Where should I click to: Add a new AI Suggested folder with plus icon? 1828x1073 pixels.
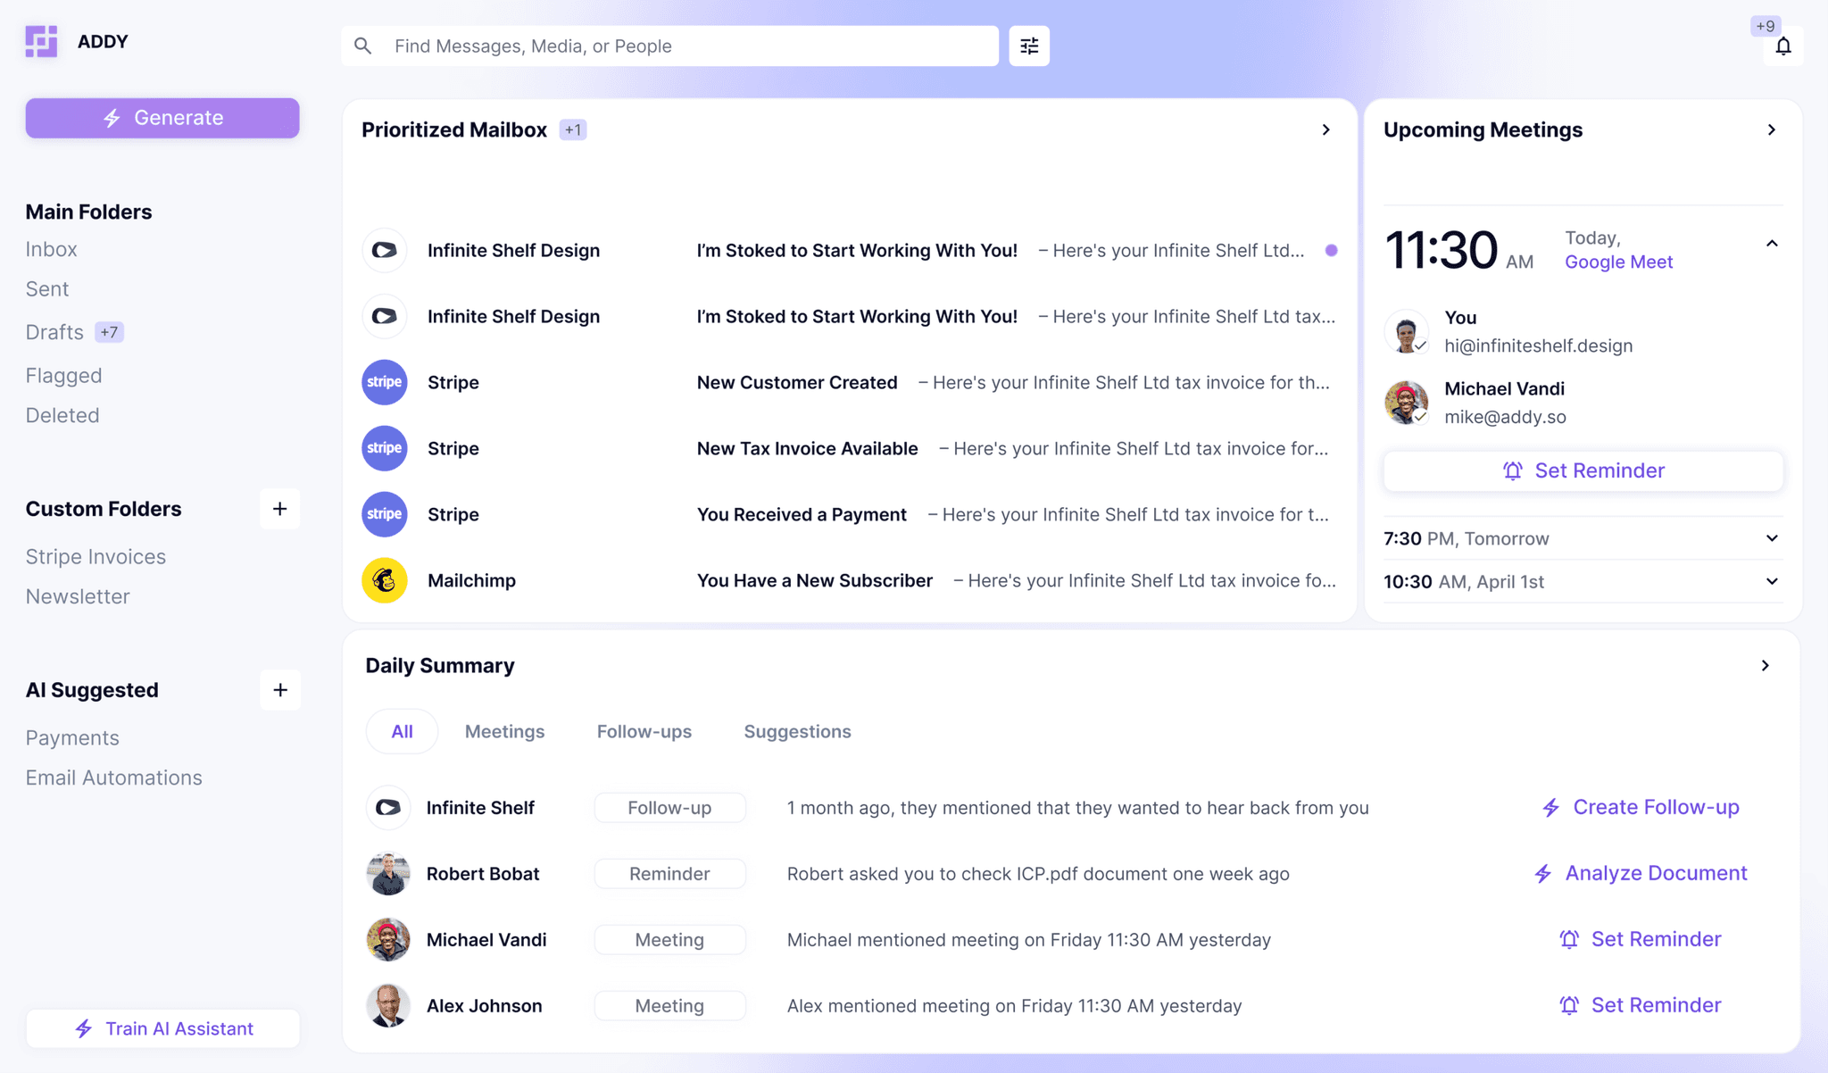coord(279,689)
